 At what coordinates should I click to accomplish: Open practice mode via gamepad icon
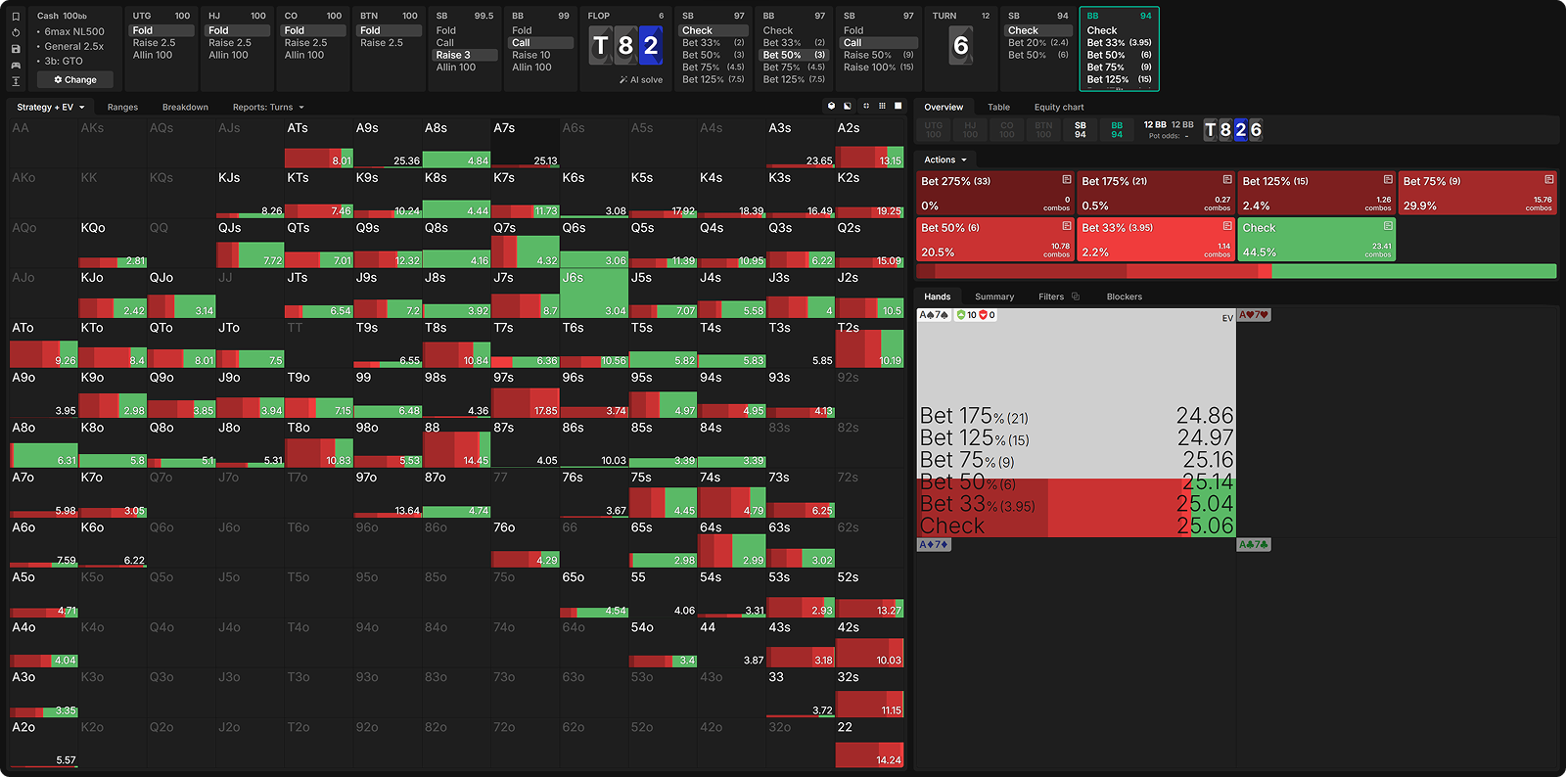16,65
